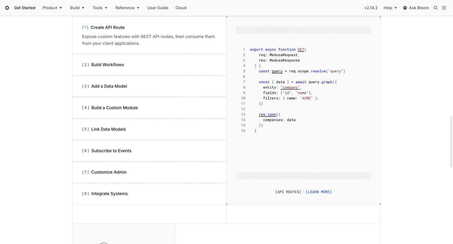Image resolution: width=453 pixels, height=244 pixels.
Task: Click the 'fields: ["id", "name"]' code line
Action: click(x=288, y=93)
